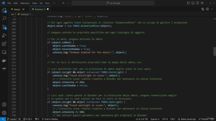Split the editor to the right
The width and height of the screenshot is (216, 121).
(x=207, y=9)
